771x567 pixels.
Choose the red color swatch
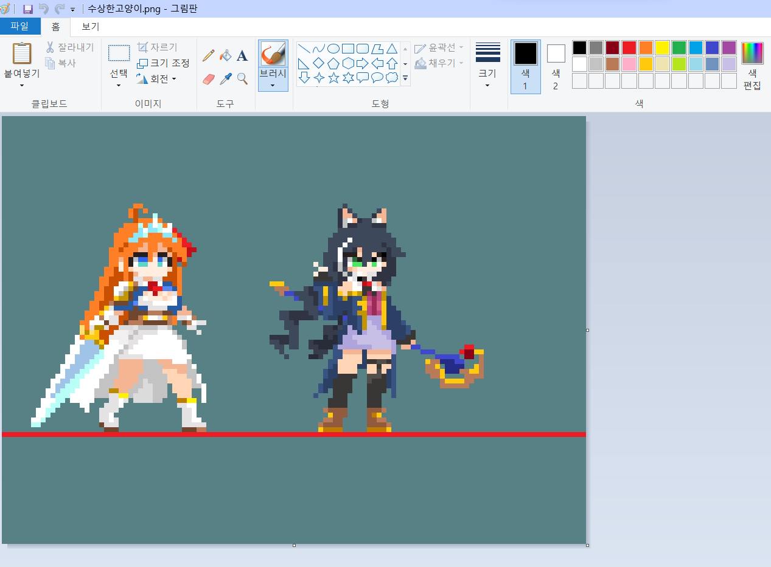[x=629, y=47]
